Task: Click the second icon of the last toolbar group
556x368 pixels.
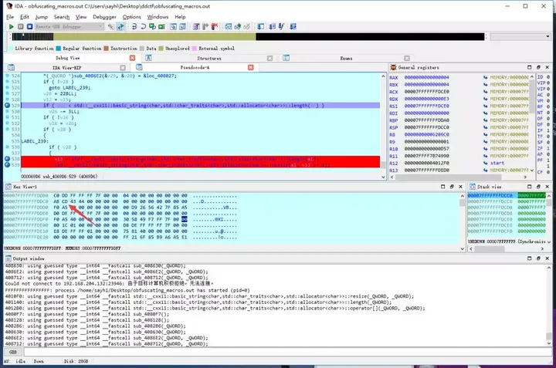Action: pyautogui.click(x=272, y=26)
